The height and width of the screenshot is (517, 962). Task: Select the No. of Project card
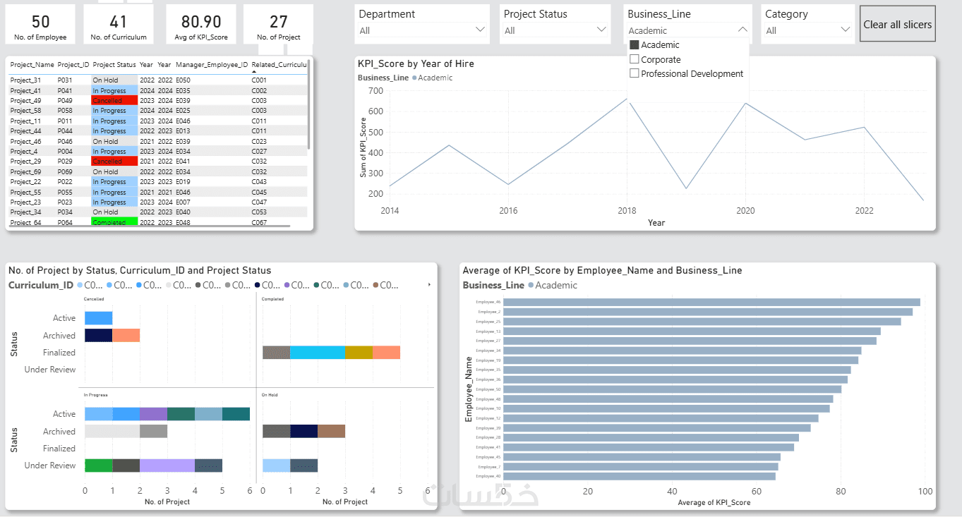279,24
